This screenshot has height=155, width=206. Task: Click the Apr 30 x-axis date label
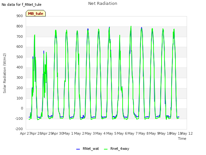58,133
